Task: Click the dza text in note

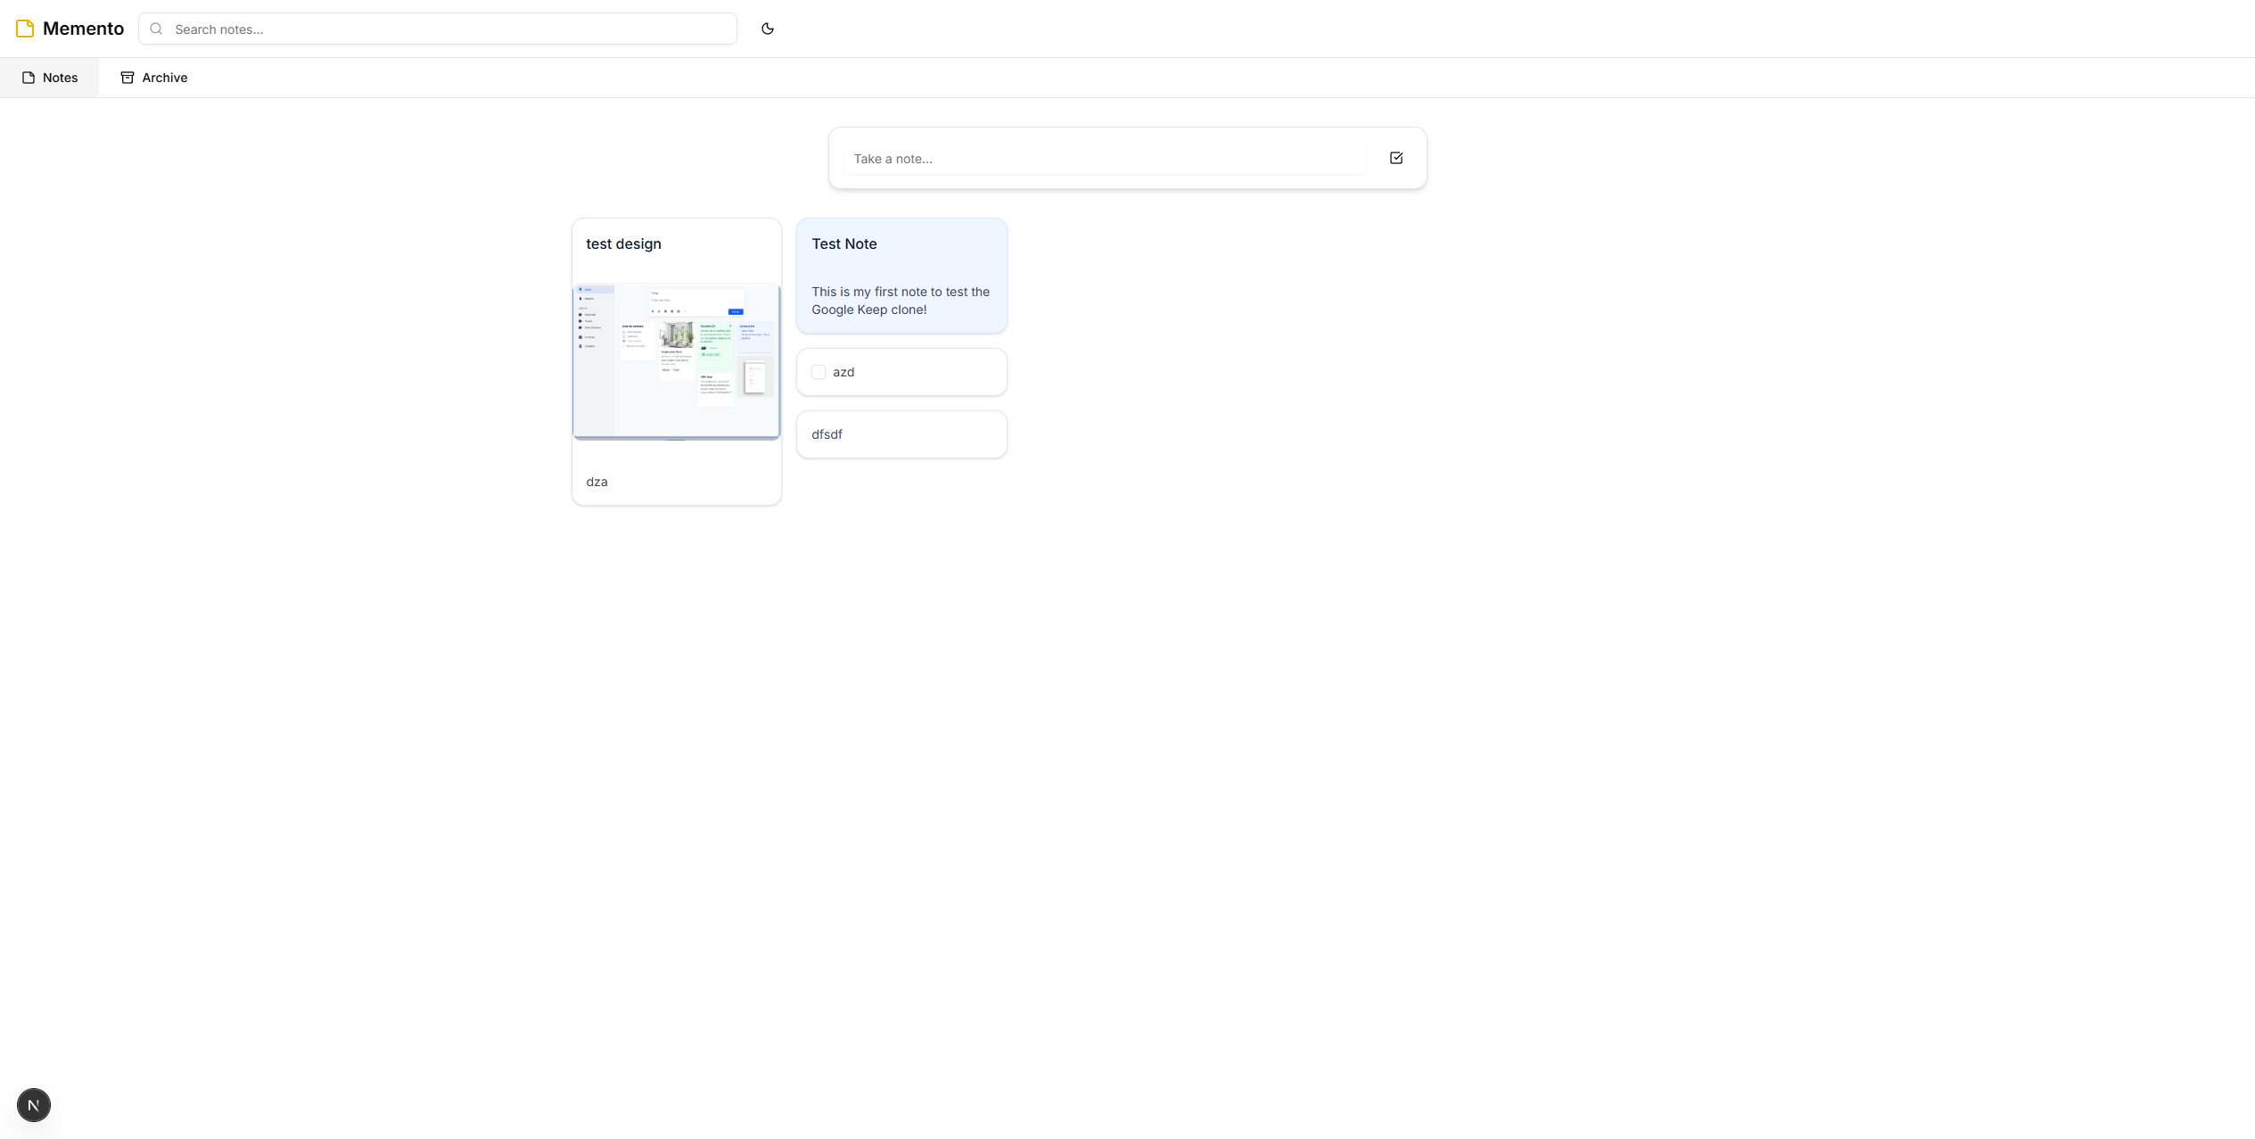Action: pos(597,482)
